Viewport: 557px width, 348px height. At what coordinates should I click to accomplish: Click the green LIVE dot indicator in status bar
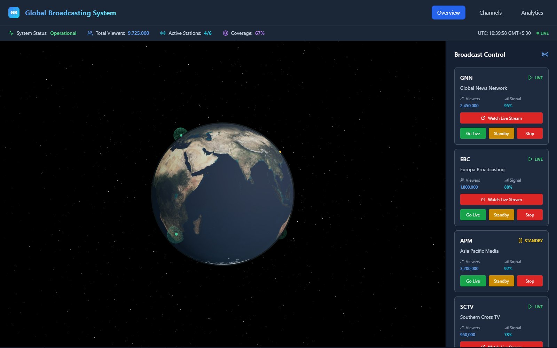tap(538, 33)
